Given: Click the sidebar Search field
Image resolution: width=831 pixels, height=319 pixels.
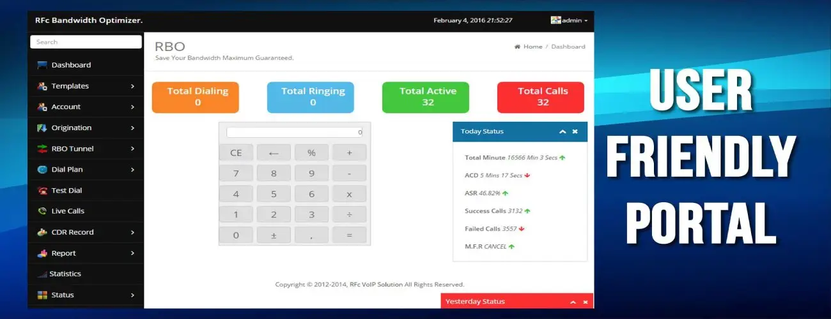Looking at the screenshot, I should click(x=86, y=42).
